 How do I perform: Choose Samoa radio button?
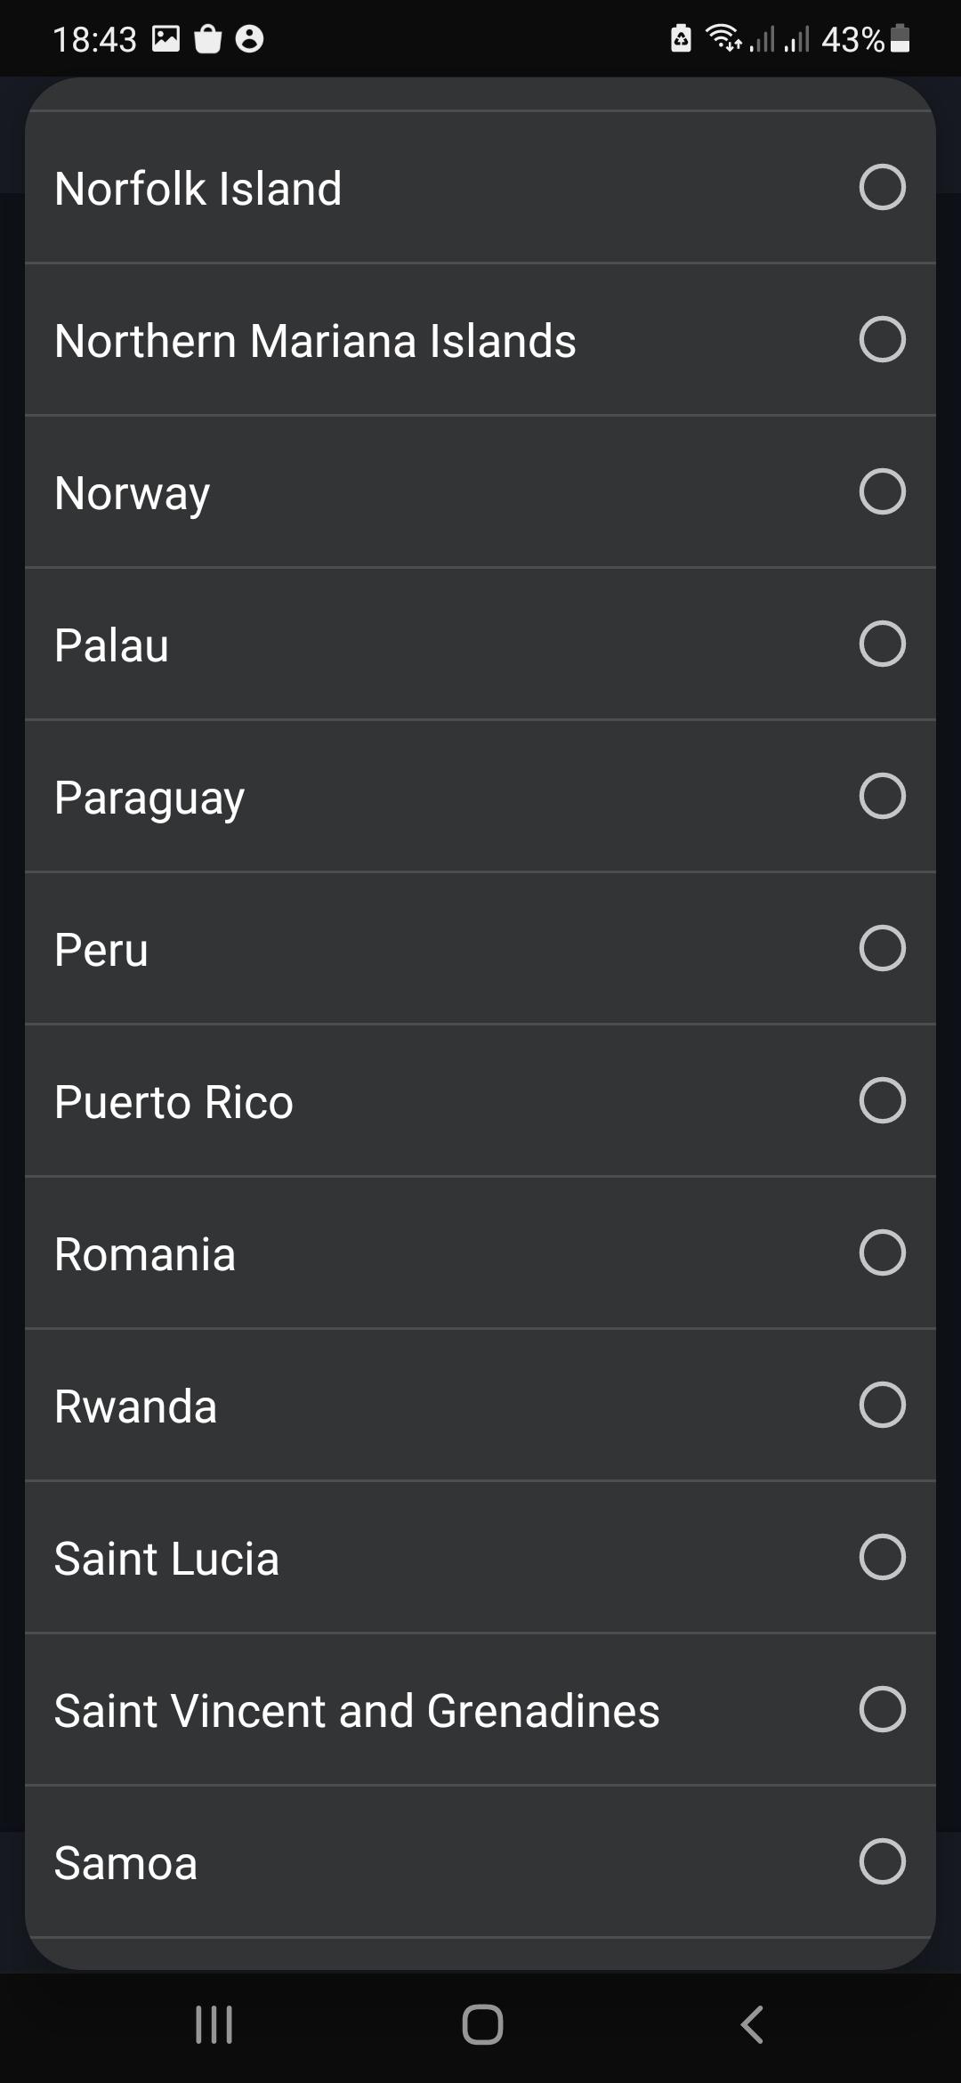click(x=882, y=1861)
